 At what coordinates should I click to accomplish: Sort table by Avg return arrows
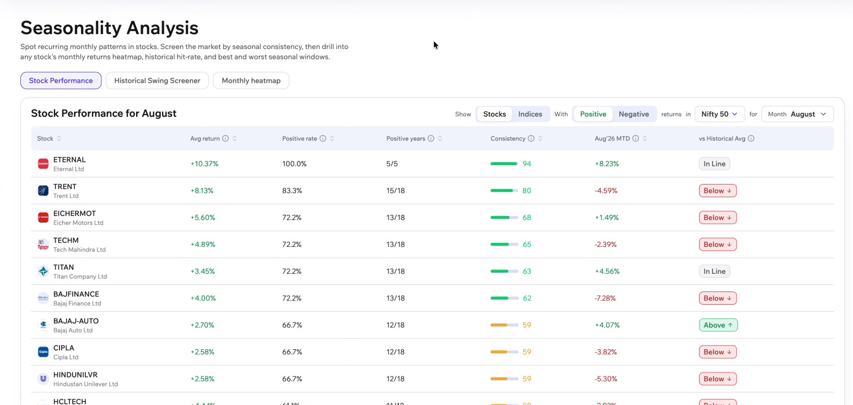click(234, 138)
